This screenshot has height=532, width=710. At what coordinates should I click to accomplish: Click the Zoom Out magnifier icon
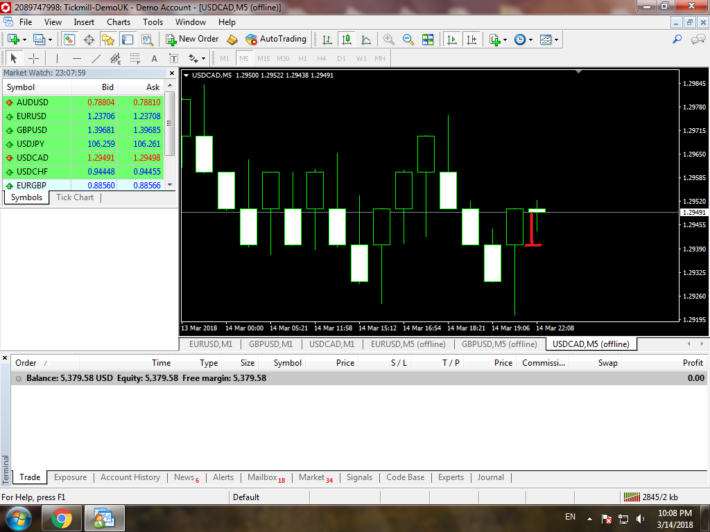408,39
